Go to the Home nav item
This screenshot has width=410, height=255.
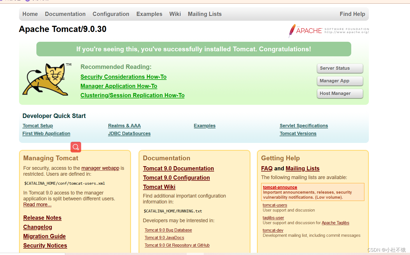30,14
